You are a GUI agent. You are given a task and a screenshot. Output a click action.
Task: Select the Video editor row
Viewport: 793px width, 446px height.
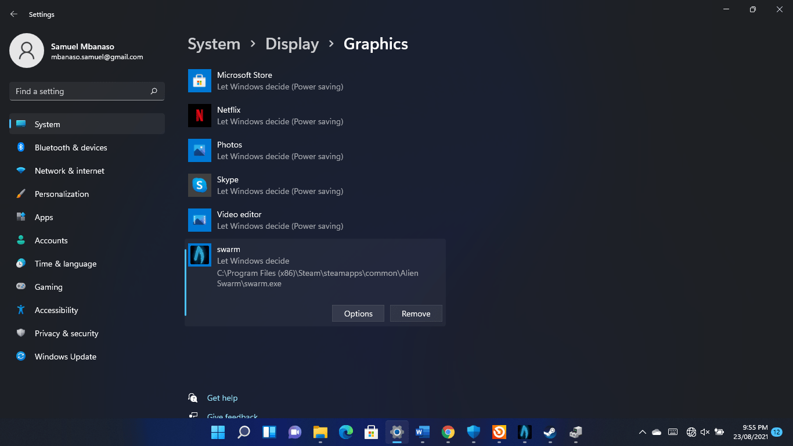[x=315, y=220]
